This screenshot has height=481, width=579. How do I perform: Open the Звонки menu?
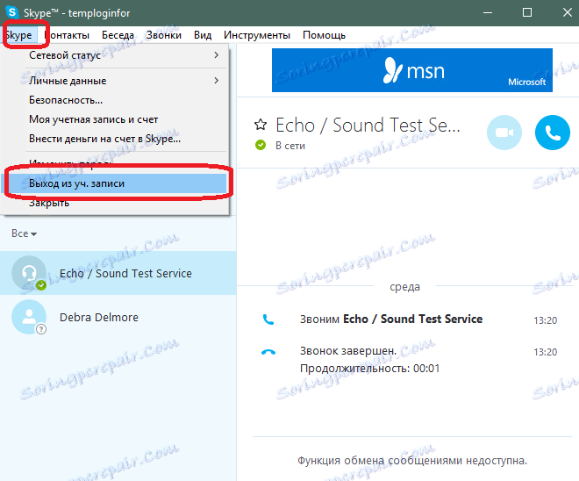pos(163,35)
